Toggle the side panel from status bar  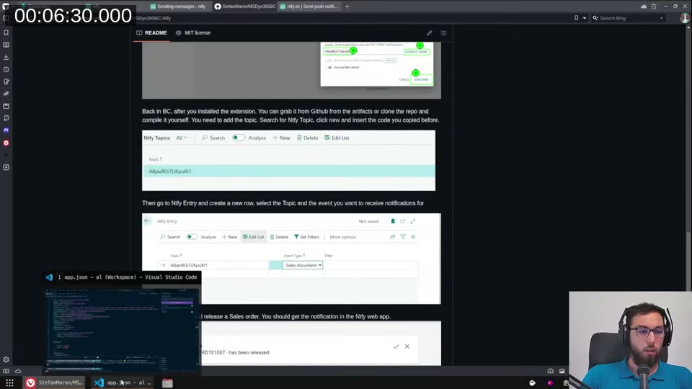point(6,371)
